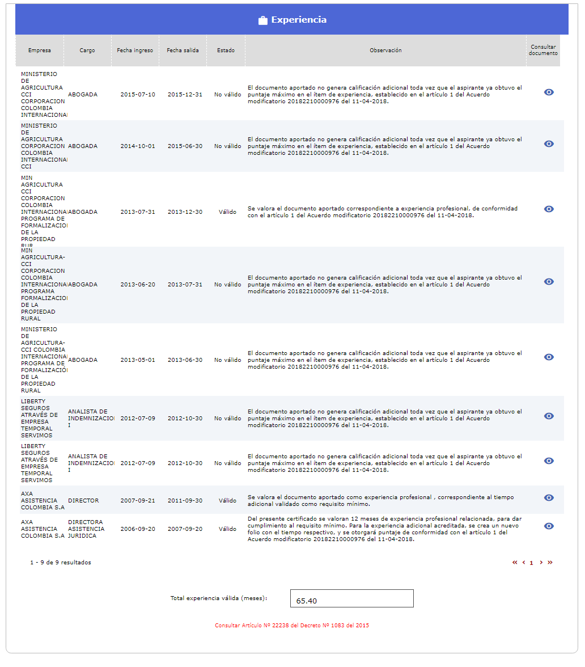Screen dimensions: 585x667
Task: Click the Total experiencia válida field
Action: point(351,599)
